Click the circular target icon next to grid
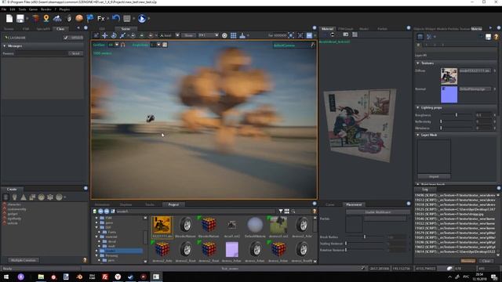The height and width of the screenshot is (282, 502). click(224, 35)
